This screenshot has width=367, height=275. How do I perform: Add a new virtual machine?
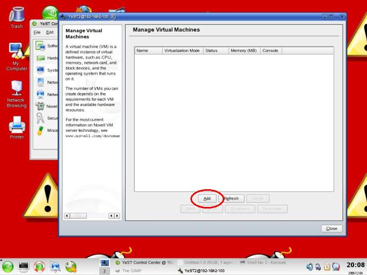tap(207, 198)
